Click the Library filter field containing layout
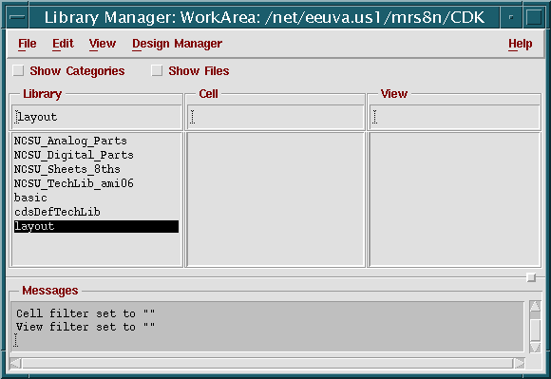The height and width of the screenshot is (379, 551). (96, 118)
